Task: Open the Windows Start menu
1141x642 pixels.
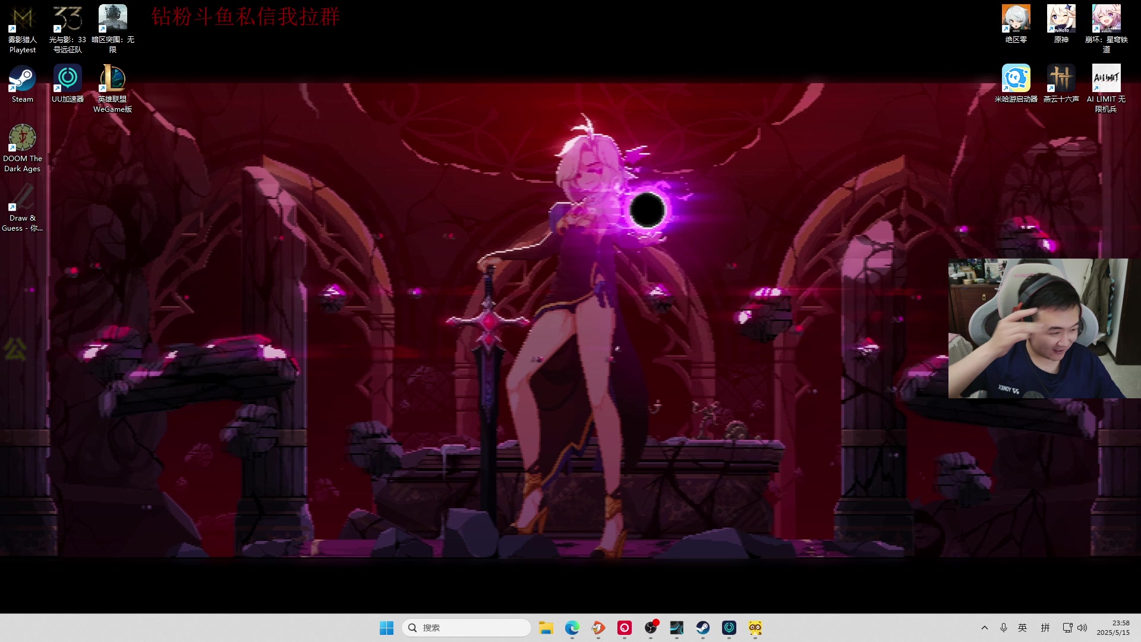Action: point(387,628)
